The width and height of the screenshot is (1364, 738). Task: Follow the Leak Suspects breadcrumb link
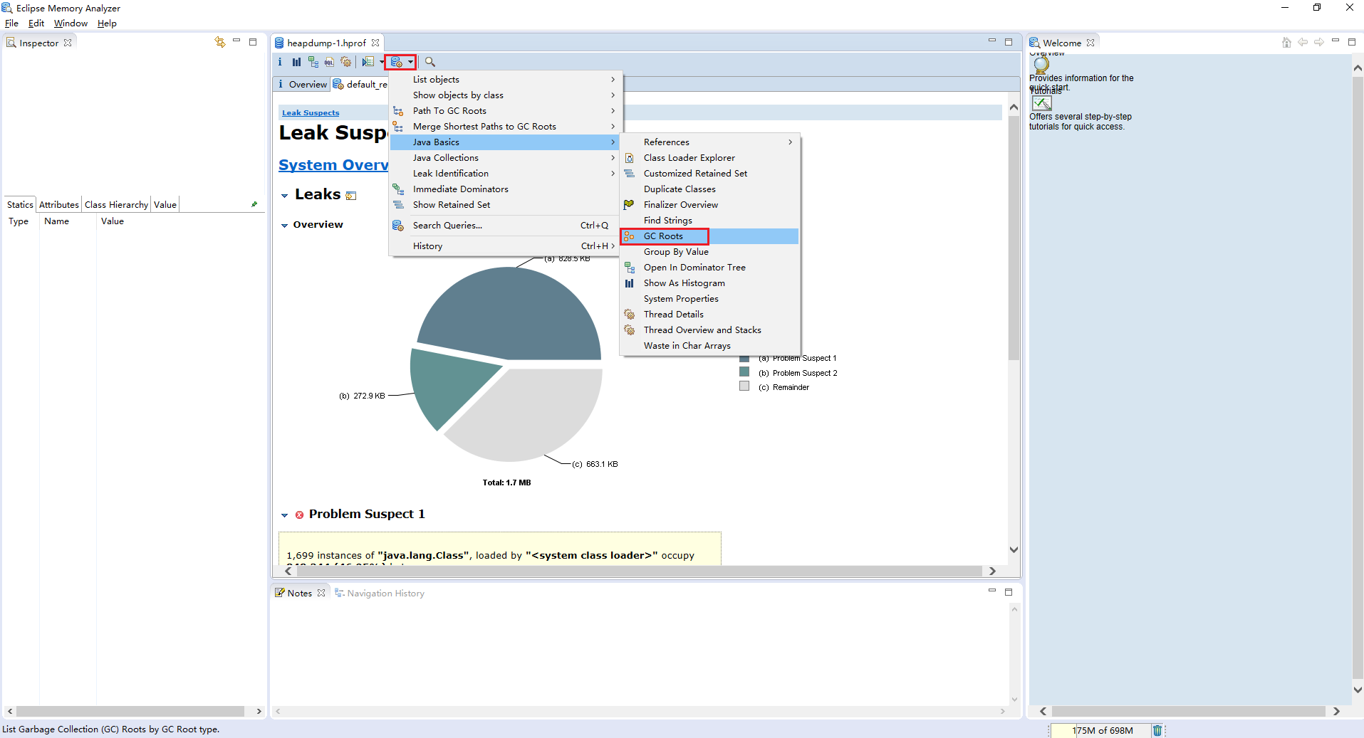[311, 112]
